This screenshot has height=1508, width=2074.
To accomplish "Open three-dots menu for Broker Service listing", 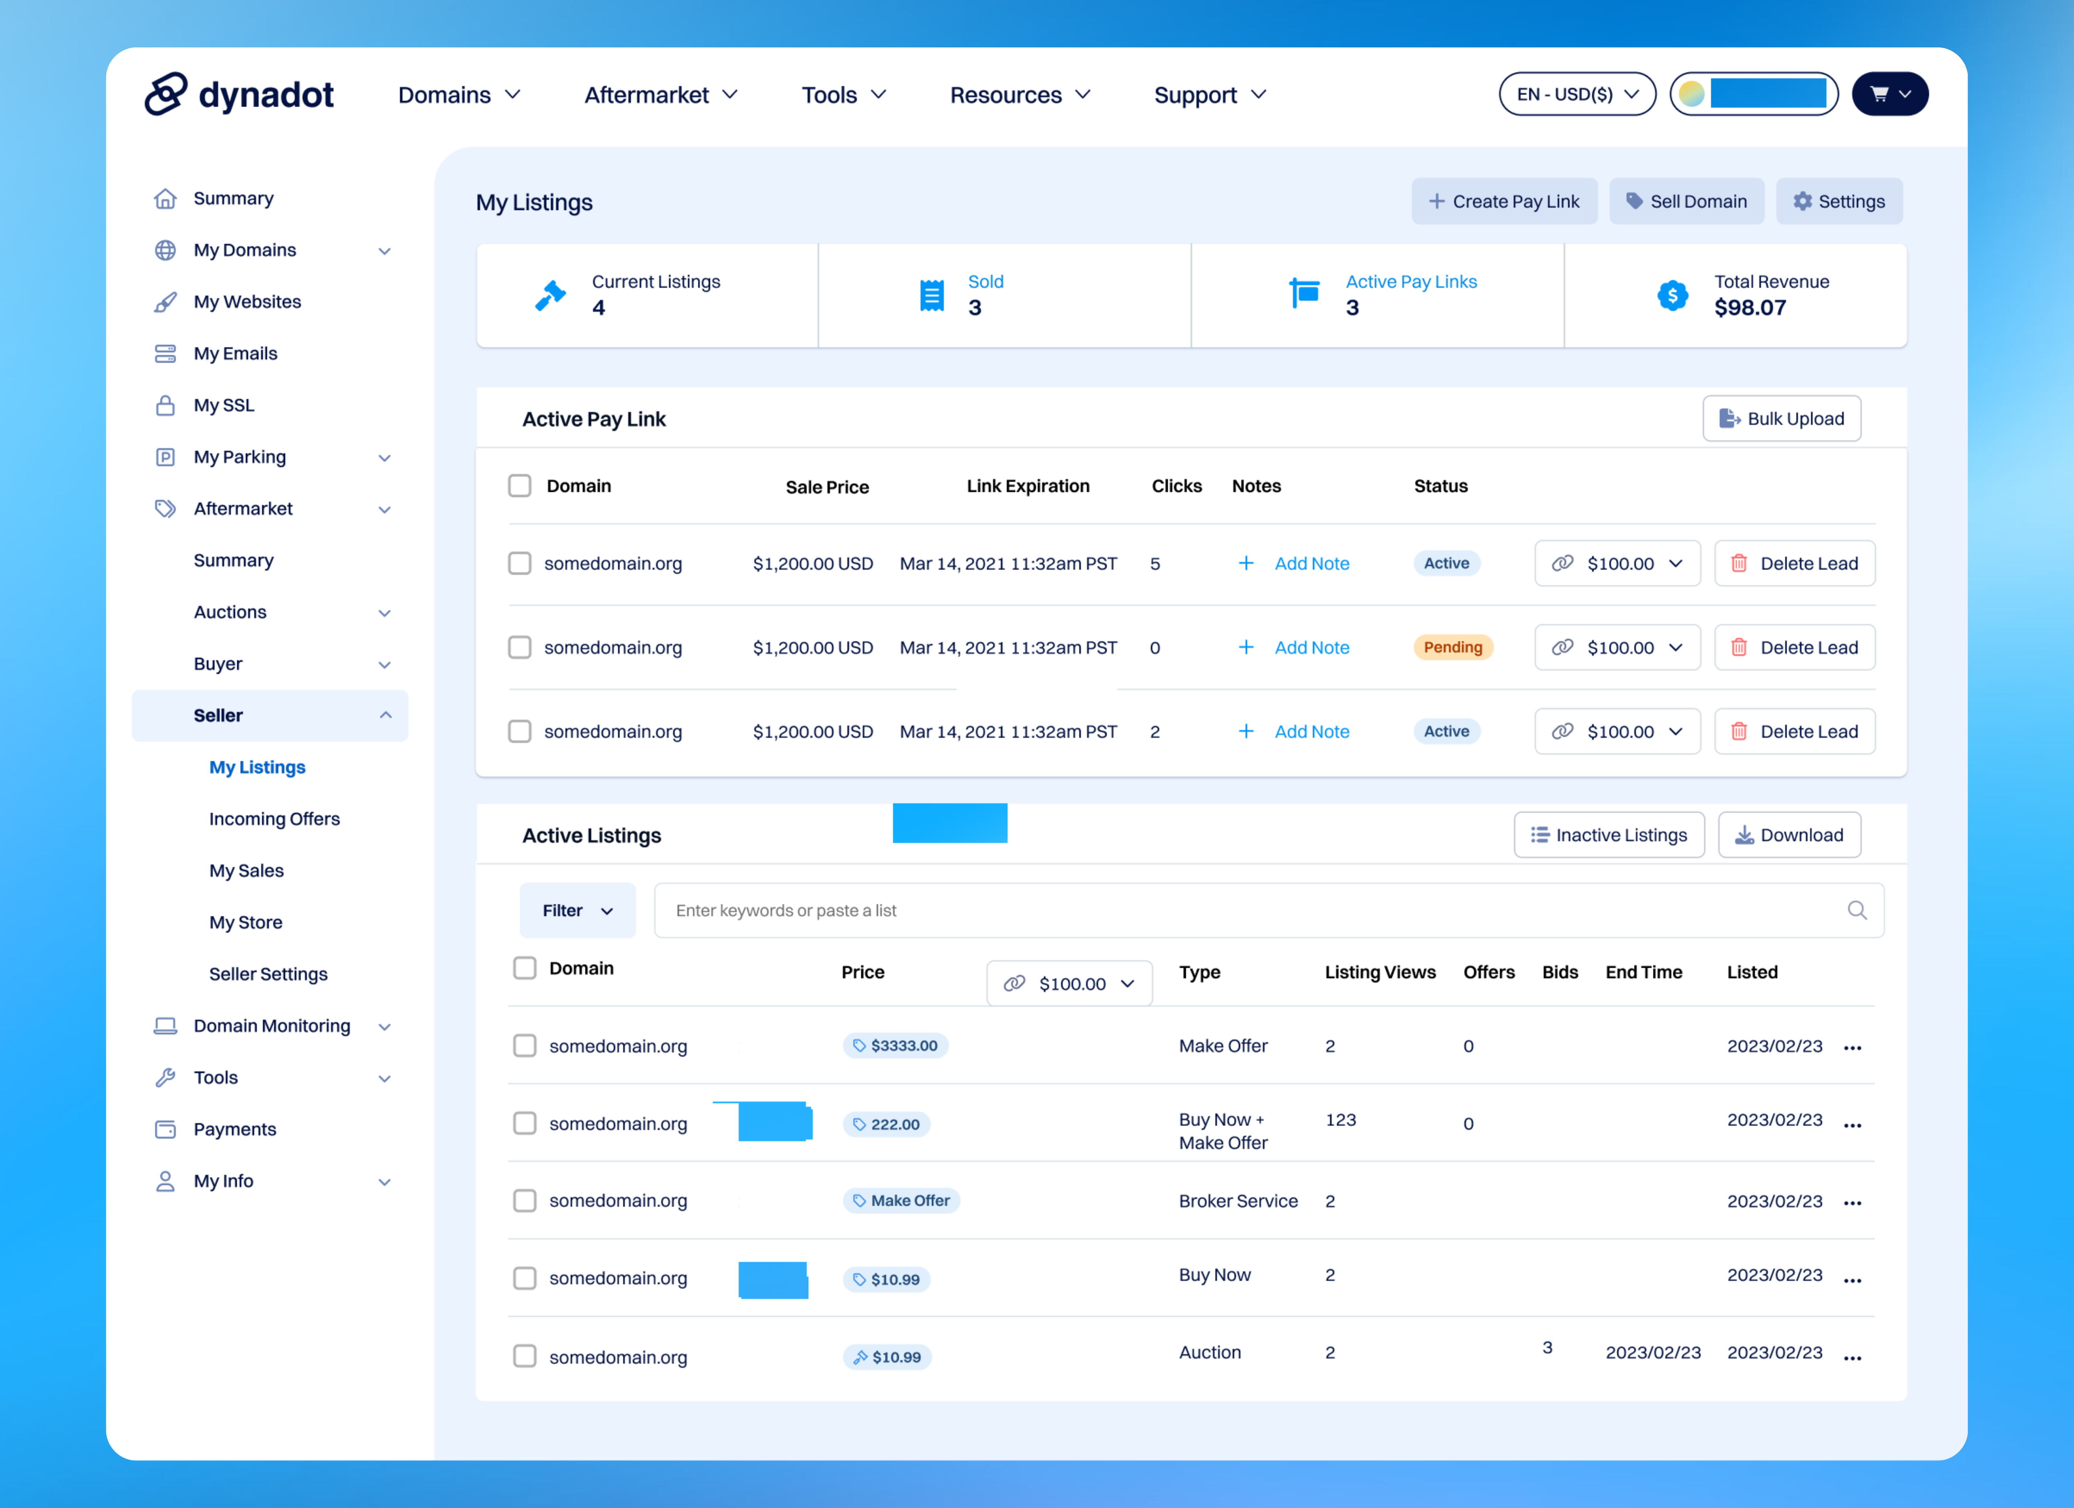I will coord(1853,1204).
